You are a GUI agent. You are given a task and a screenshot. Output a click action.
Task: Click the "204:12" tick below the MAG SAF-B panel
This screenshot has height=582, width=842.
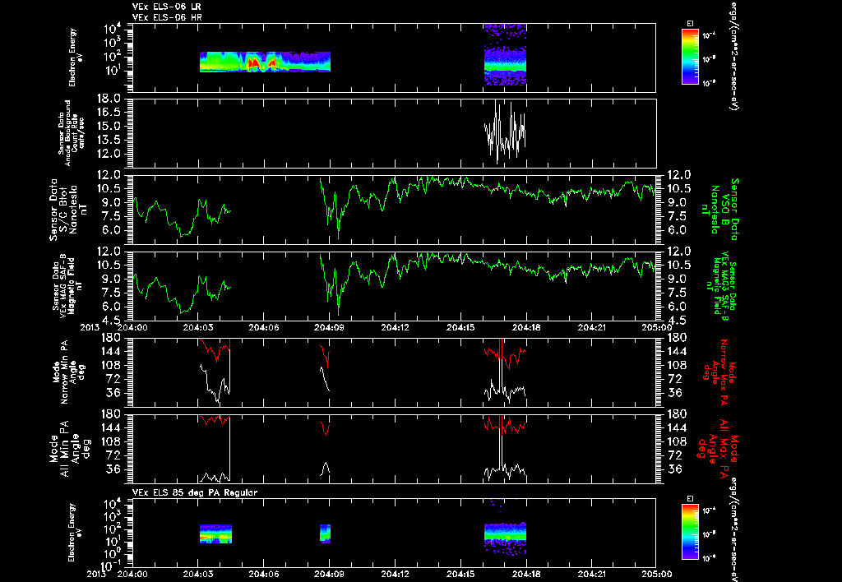pyautogui.click(x=396, y=327)
